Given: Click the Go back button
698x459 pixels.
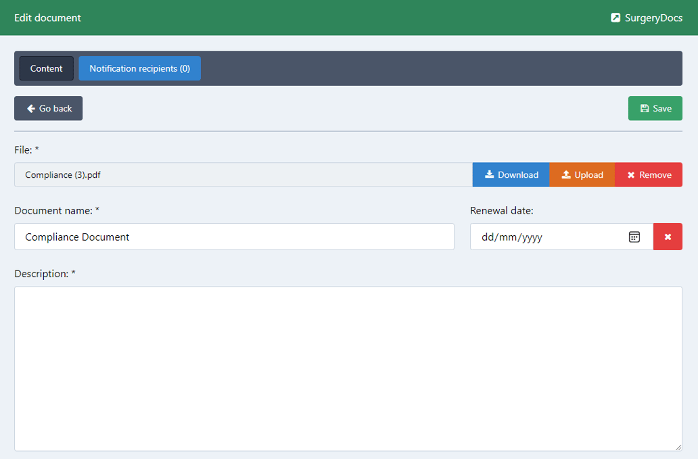Looking at the screenshot, I should (x=48, y=108).
